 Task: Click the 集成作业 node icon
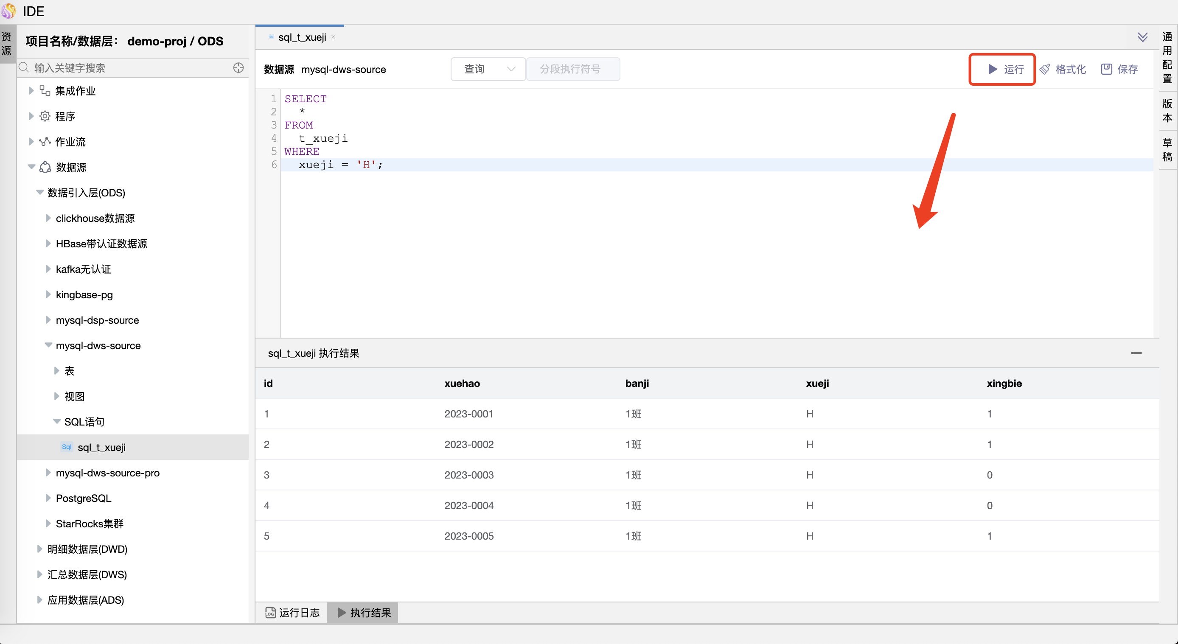(x=45, y=90)
